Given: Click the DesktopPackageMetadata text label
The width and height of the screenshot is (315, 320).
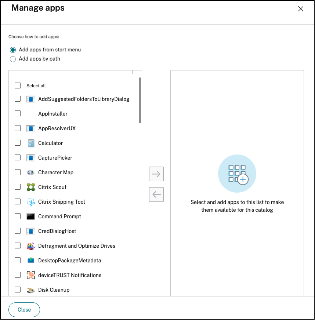Looking at the screenshot, I should point(70,261).
